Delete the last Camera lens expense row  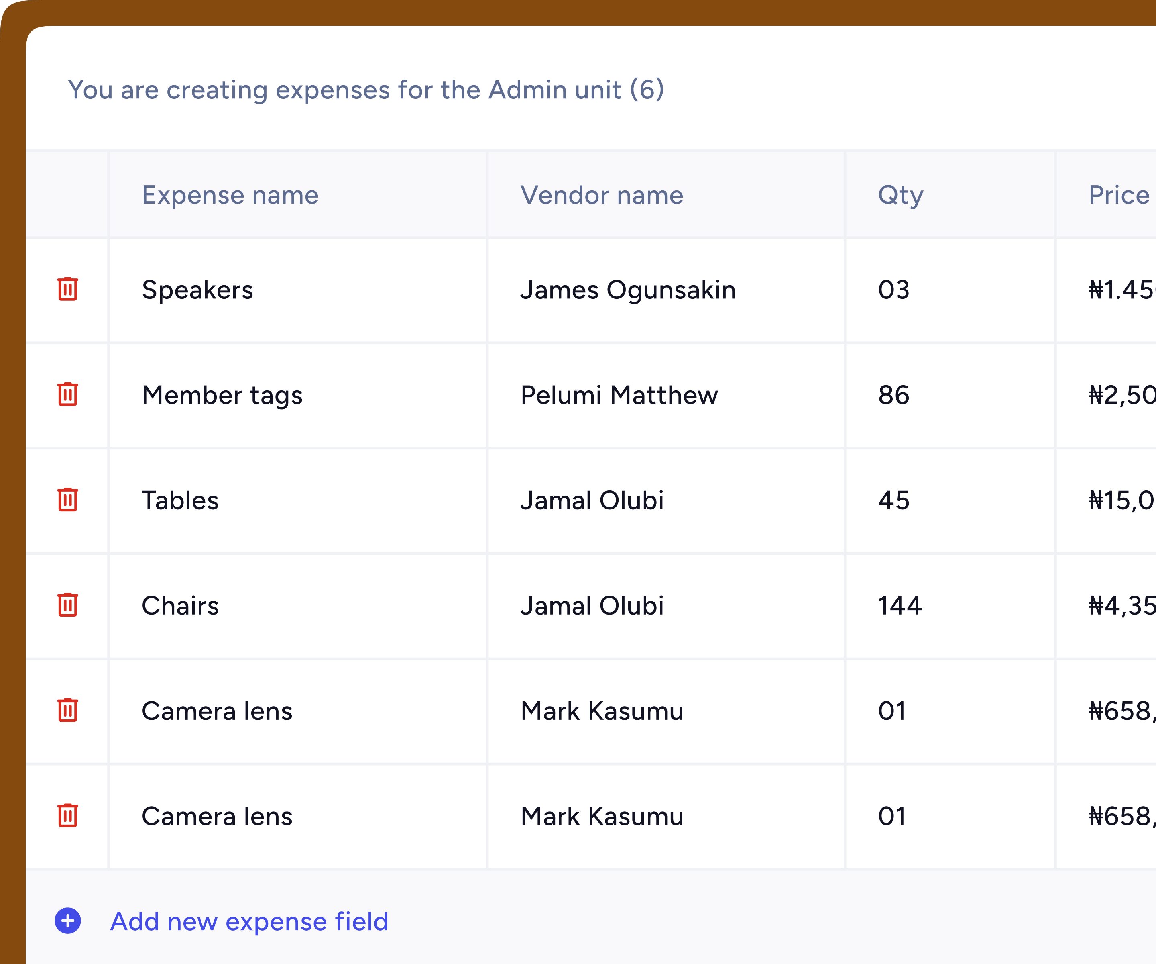click(x=68, y=817)
